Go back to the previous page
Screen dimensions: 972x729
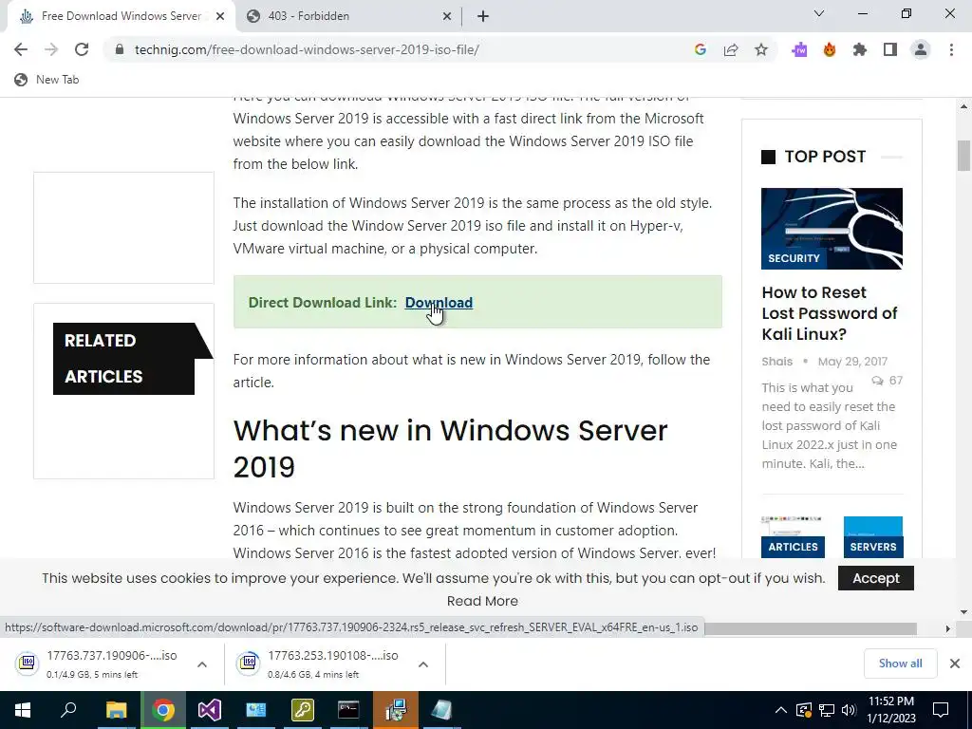point(21,49)
